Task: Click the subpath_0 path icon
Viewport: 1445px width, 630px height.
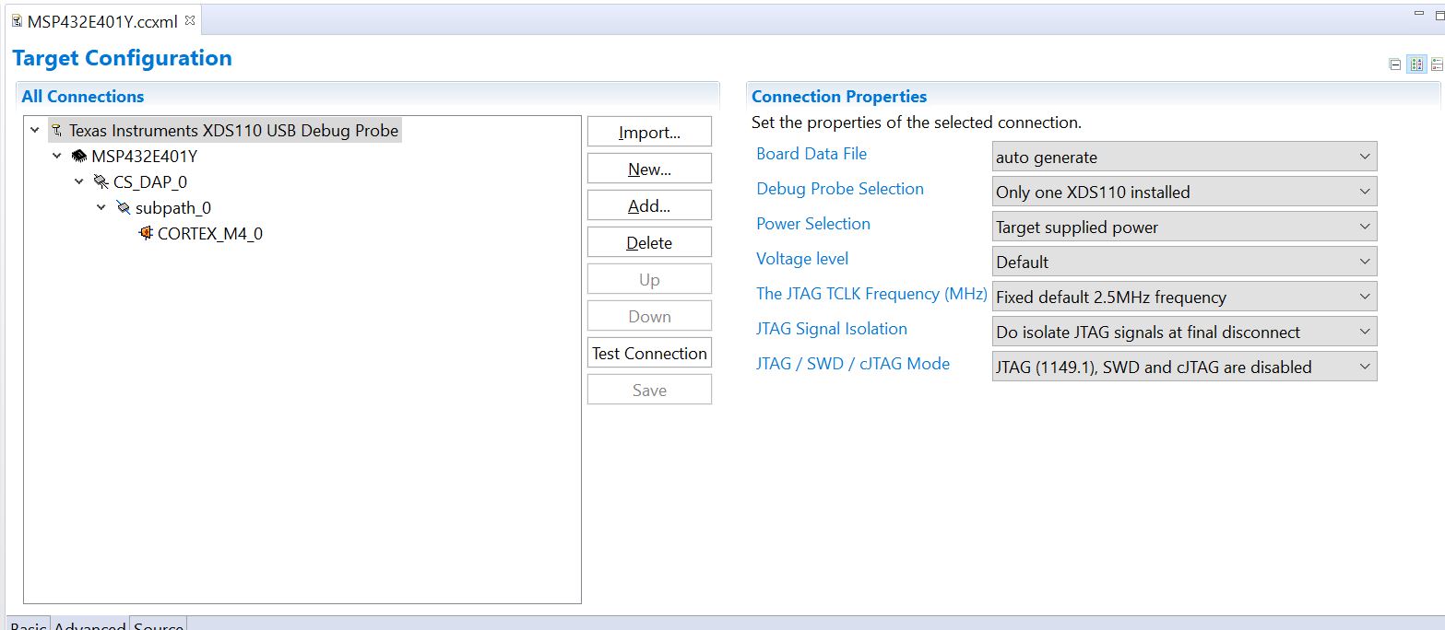Action: [123, 207]
